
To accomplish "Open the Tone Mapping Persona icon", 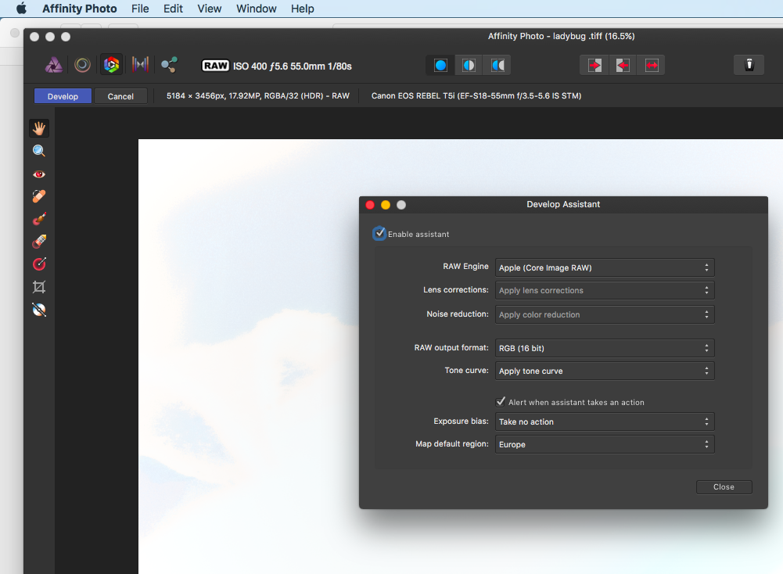I will point(140,65).
